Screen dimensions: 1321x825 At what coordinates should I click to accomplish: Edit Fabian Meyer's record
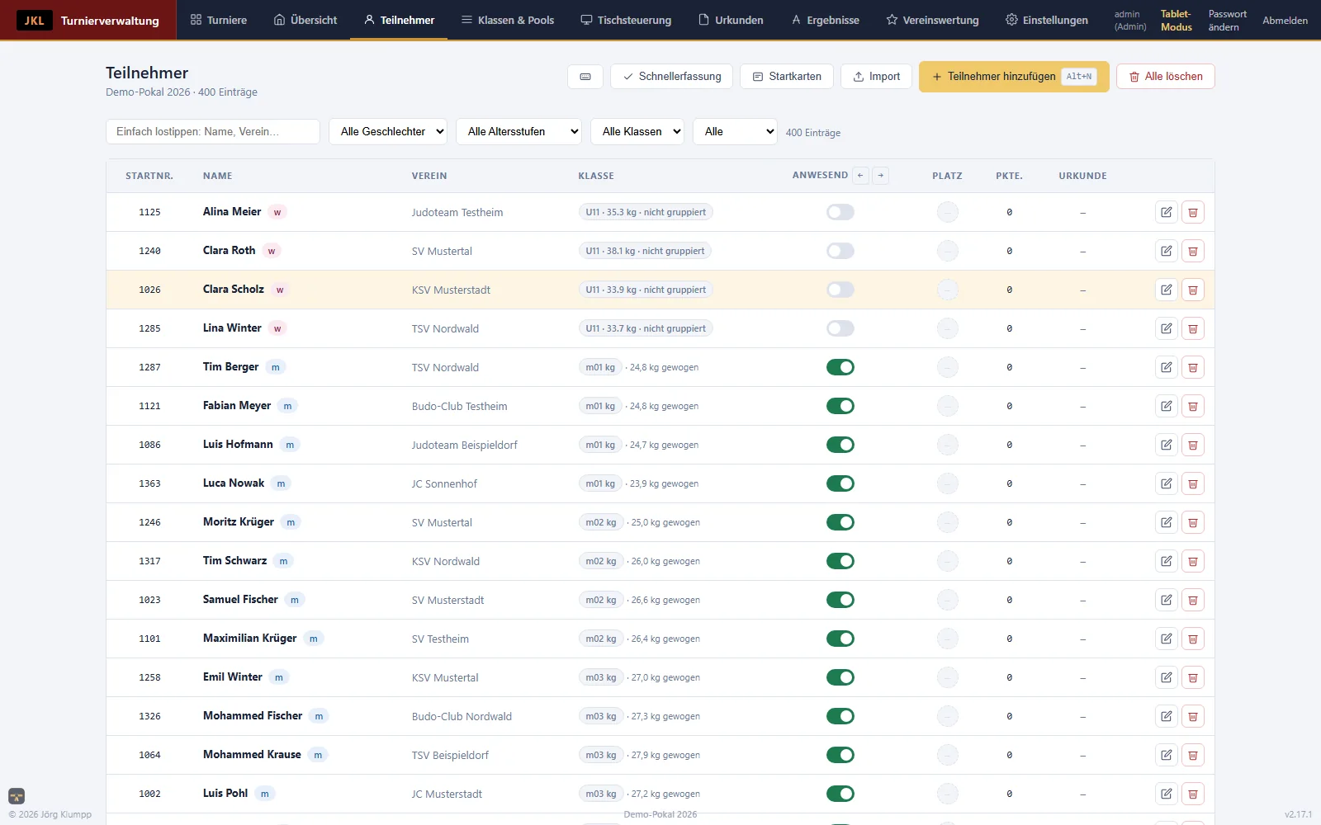point(1167,406)
